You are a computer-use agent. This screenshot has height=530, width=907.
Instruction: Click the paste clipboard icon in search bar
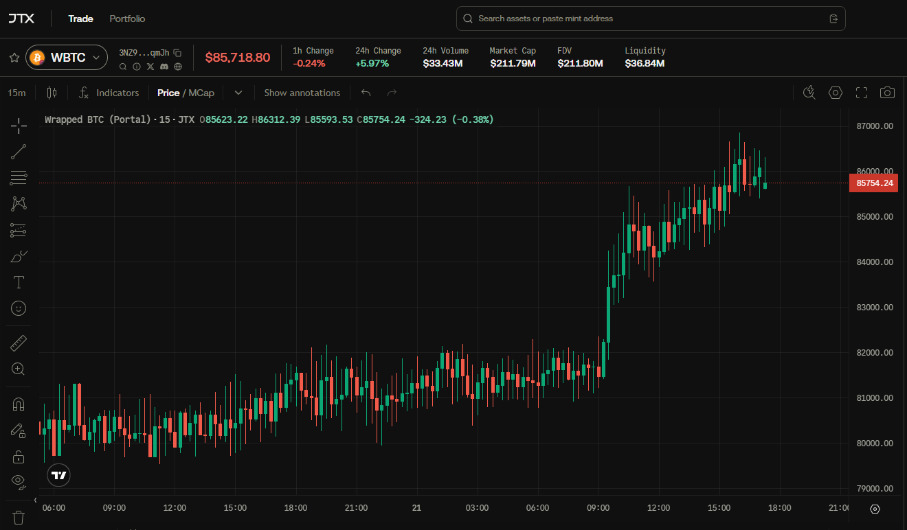833,19
